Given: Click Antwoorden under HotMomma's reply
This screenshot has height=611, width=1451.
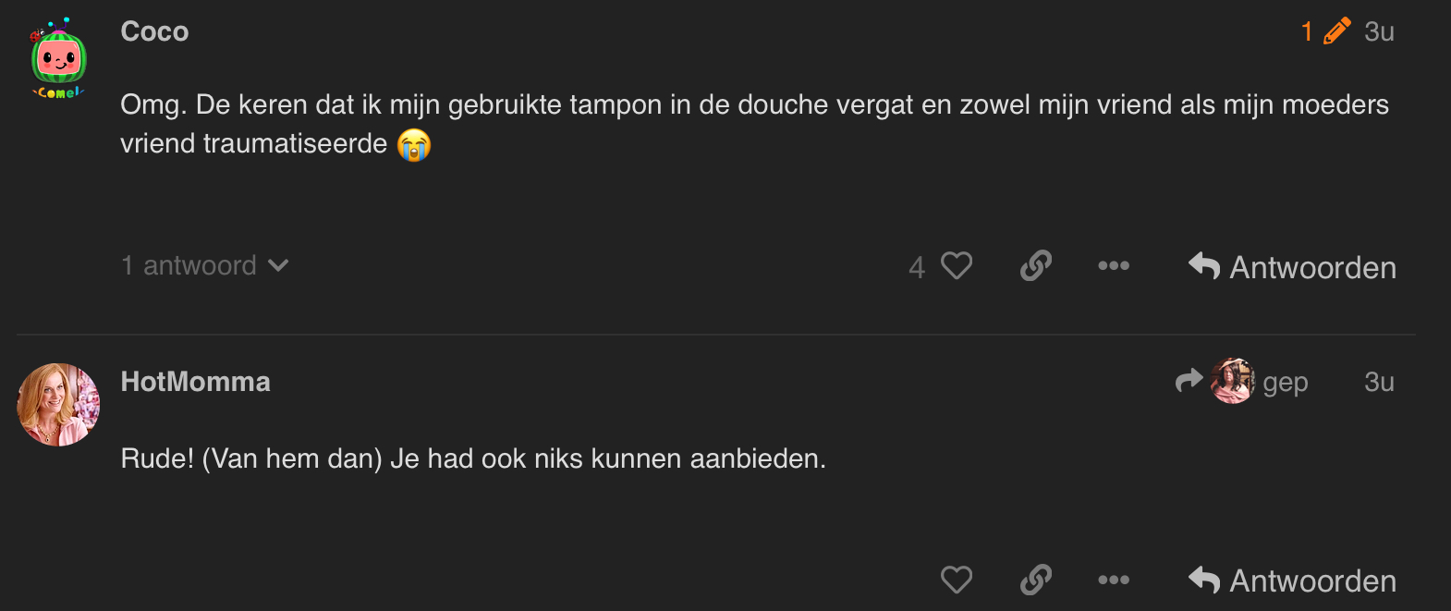Looking at the screenshot, I should (x=1293, y=580).
